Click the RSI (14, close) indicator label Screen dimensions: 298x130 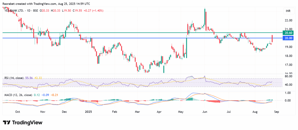14,78
